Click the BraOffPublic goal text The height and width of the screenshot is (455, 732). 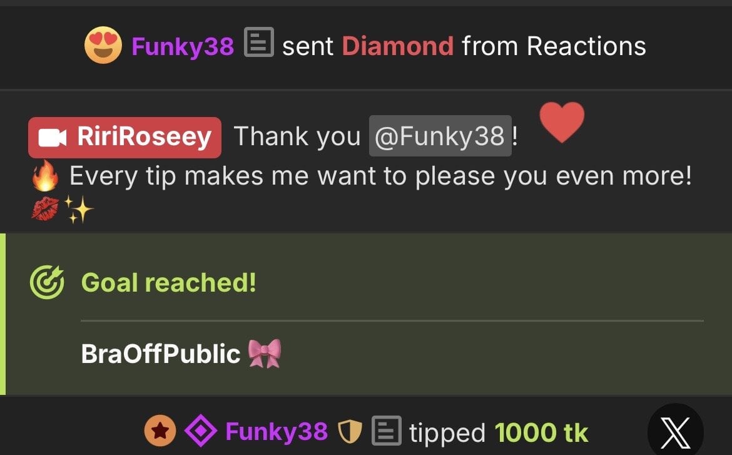[161, 354]
